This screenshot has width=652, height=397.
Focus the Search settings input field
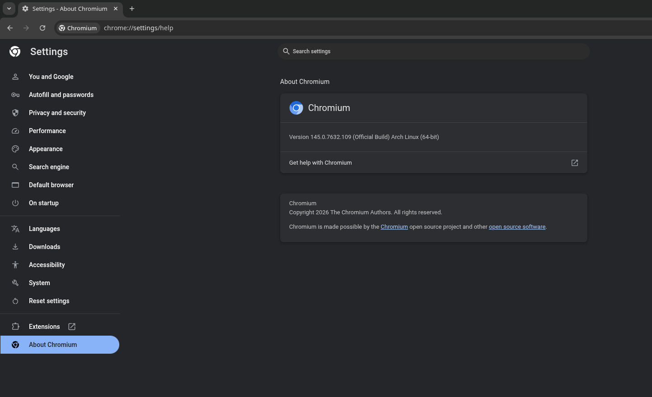(434, 51)
